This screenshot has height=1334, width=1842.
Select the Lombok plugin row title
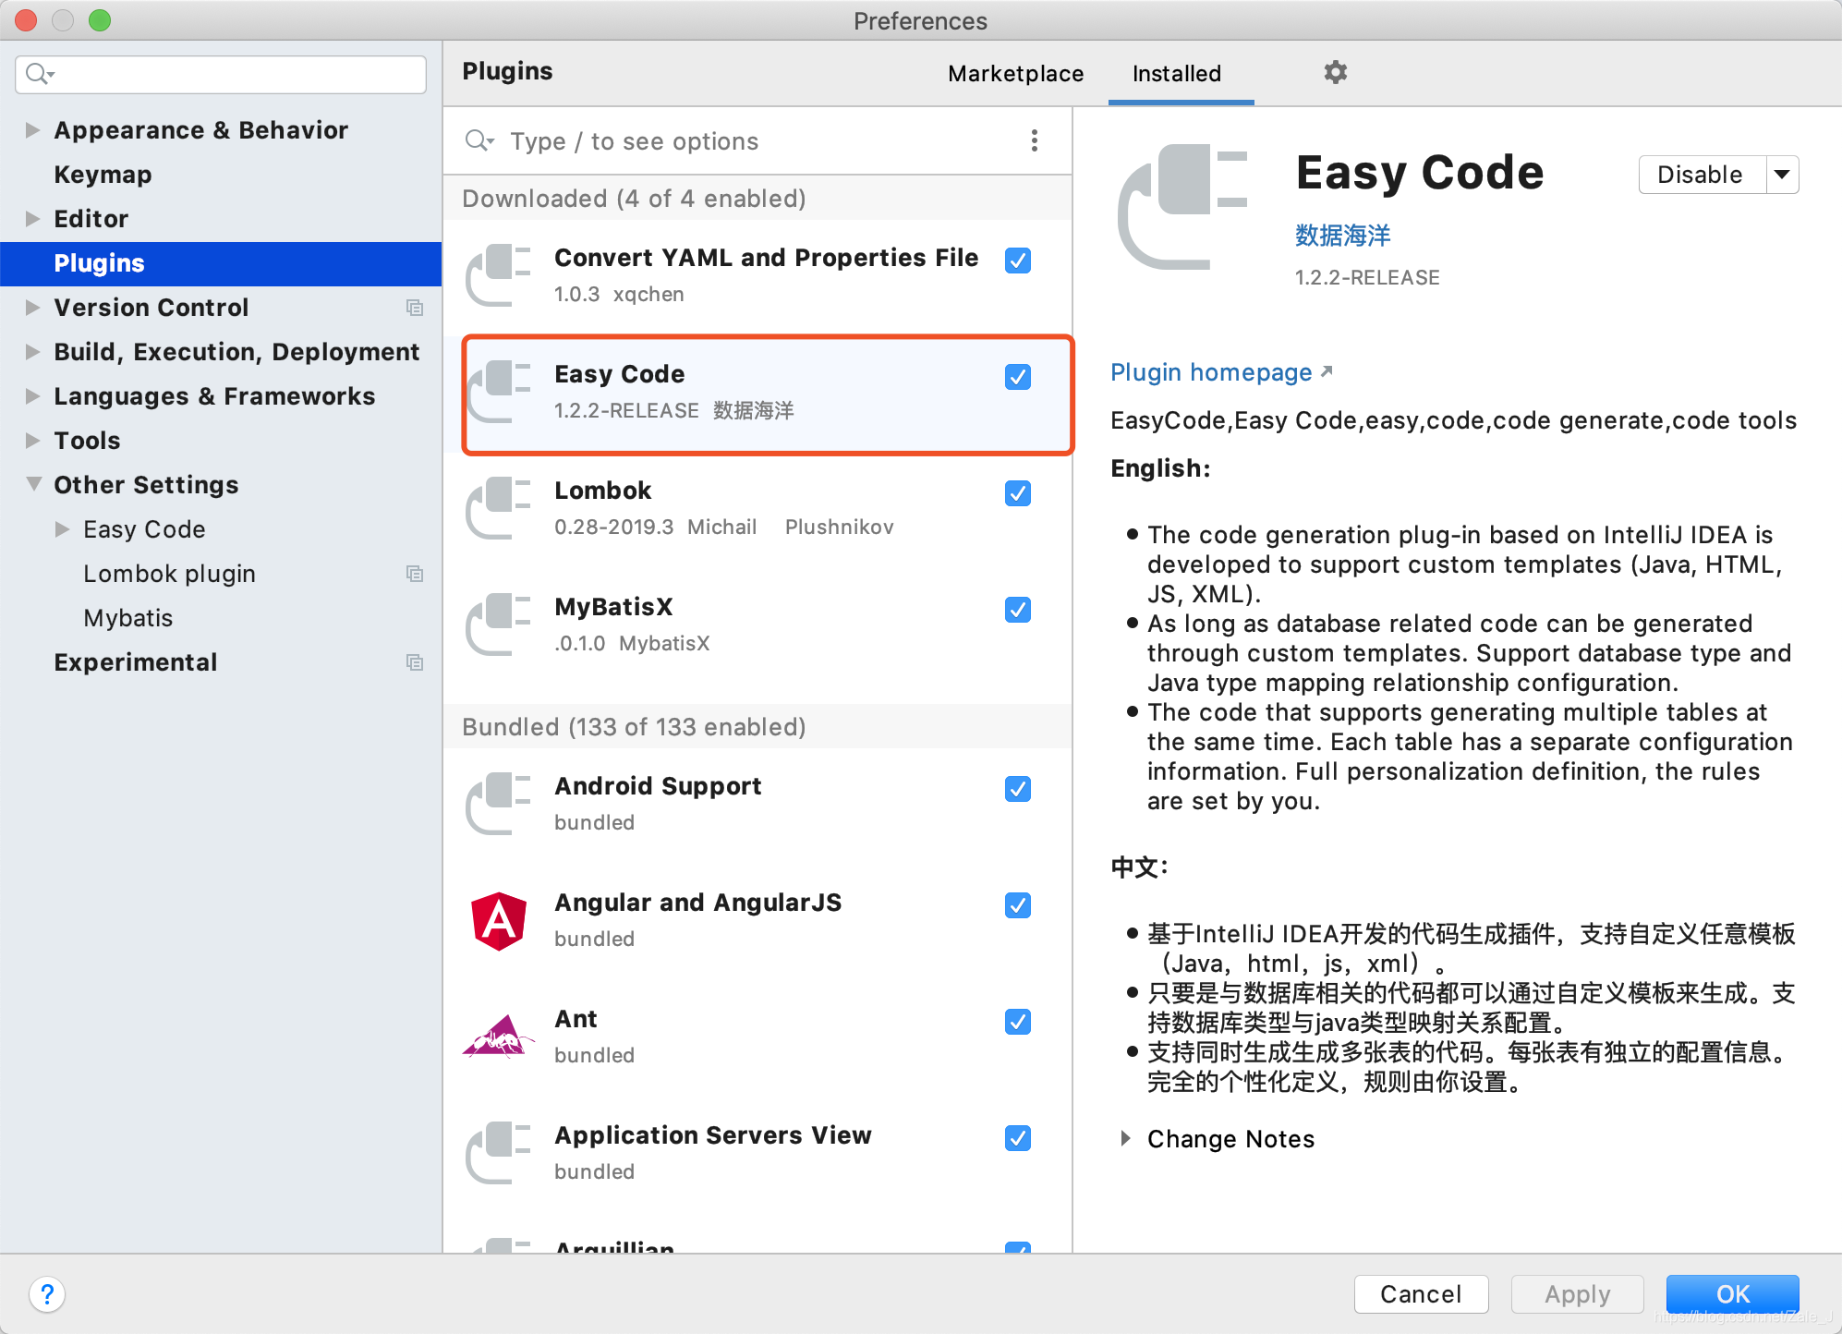tap(602, 491)
